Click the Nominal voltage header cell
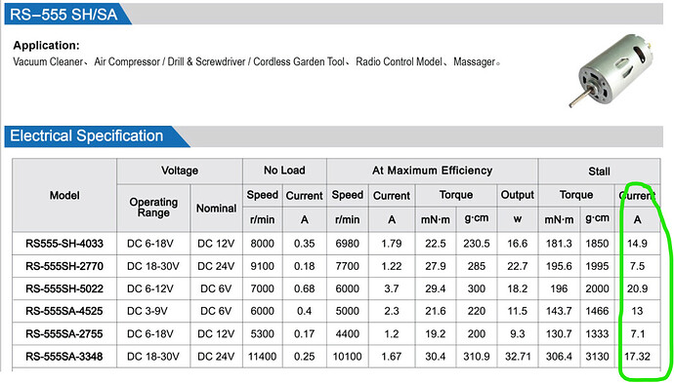The image size is (674, 383). tap(216, 209)
